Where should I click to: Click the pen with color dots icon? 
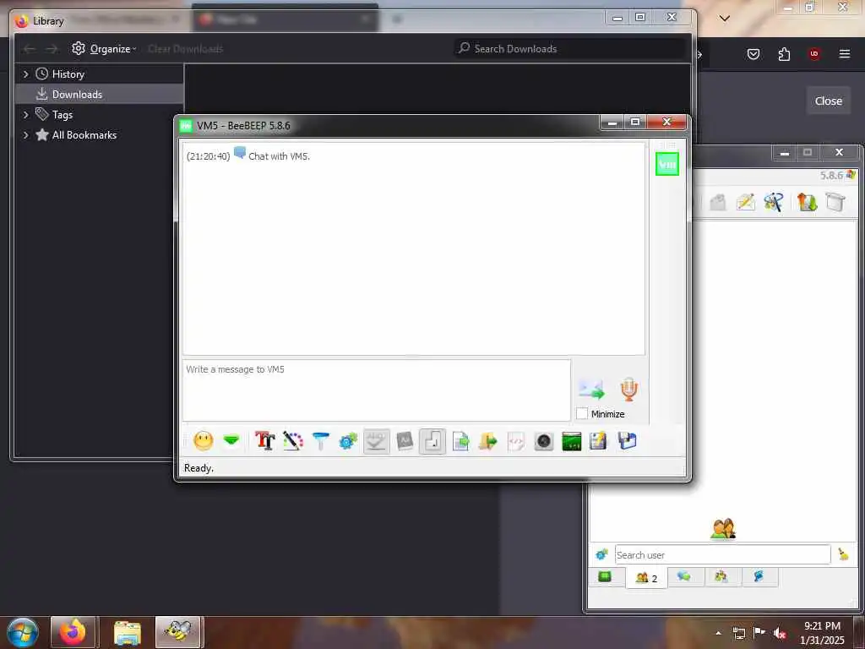coord(293,441)
